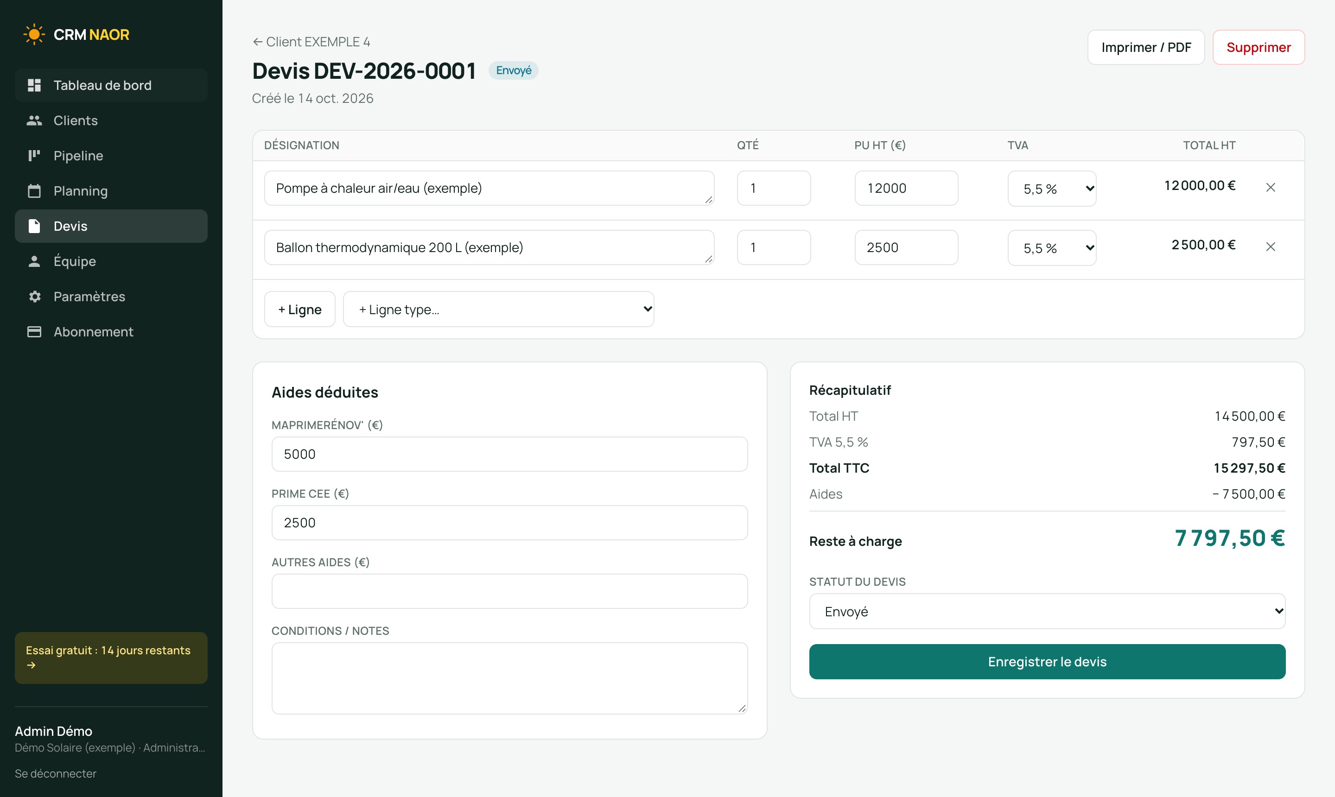This screenshot has height=797, width=1335.
Task: Go to the Pipeline section
Action: (x=111, y=156)
